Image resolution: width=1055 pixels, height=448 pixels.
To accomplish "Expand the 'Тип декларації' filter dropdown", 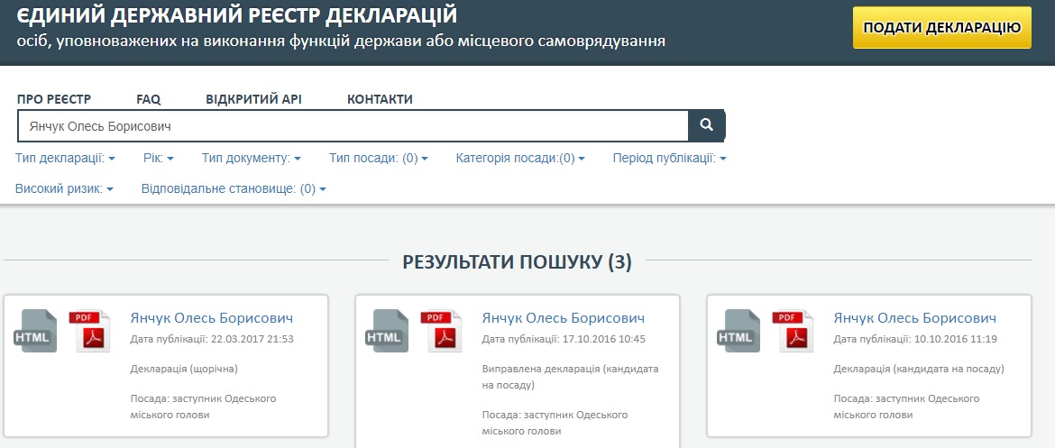I will pos(66,159).
